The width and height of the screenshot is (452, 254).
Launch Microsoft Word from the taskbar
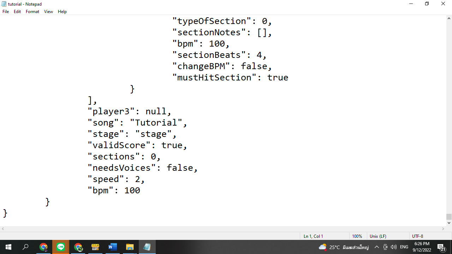coord(113,247)
